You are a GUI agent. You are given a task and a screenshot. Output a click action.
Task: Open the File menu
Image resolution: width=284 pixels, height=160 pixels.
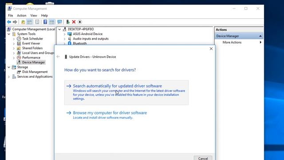click(11, 16)
